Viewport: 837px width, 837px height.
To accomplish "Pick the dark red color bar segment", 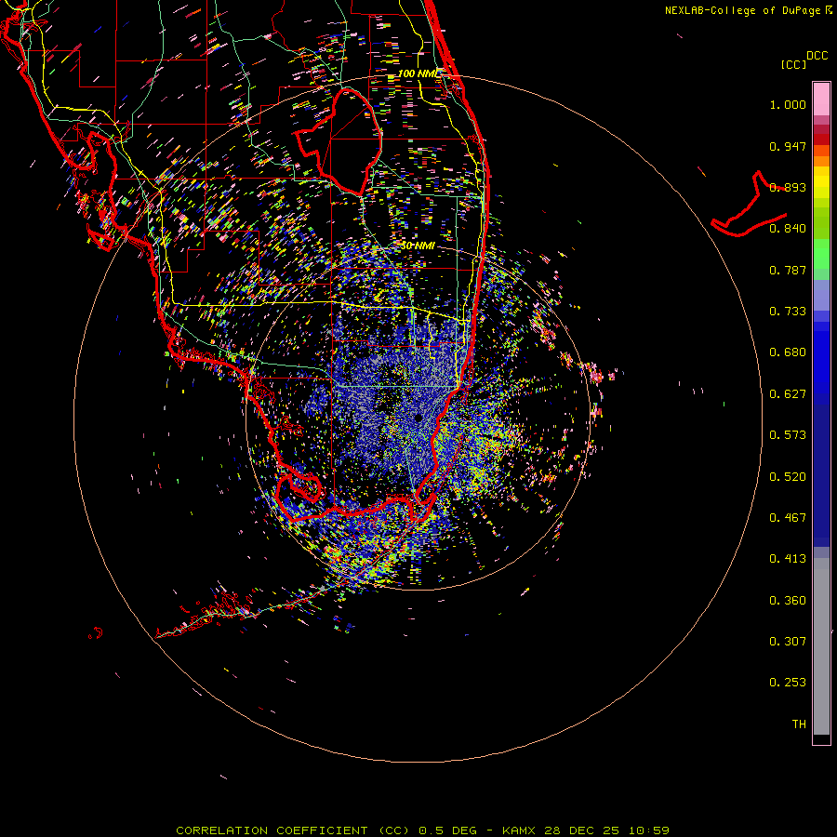I will [x=821, y=139].
